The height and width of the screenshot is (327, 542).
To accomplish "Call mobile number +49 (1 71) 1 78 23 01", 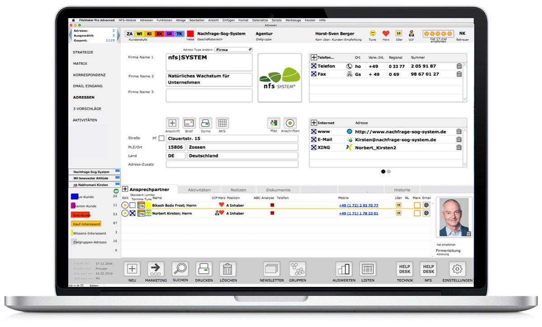I will tap(359, 213).
